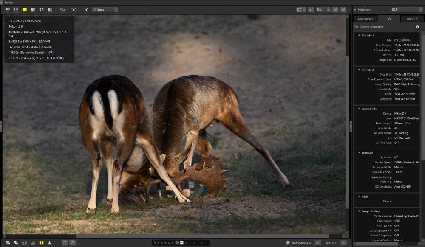
Task: Go to the previous image
Action: point(318,243)
